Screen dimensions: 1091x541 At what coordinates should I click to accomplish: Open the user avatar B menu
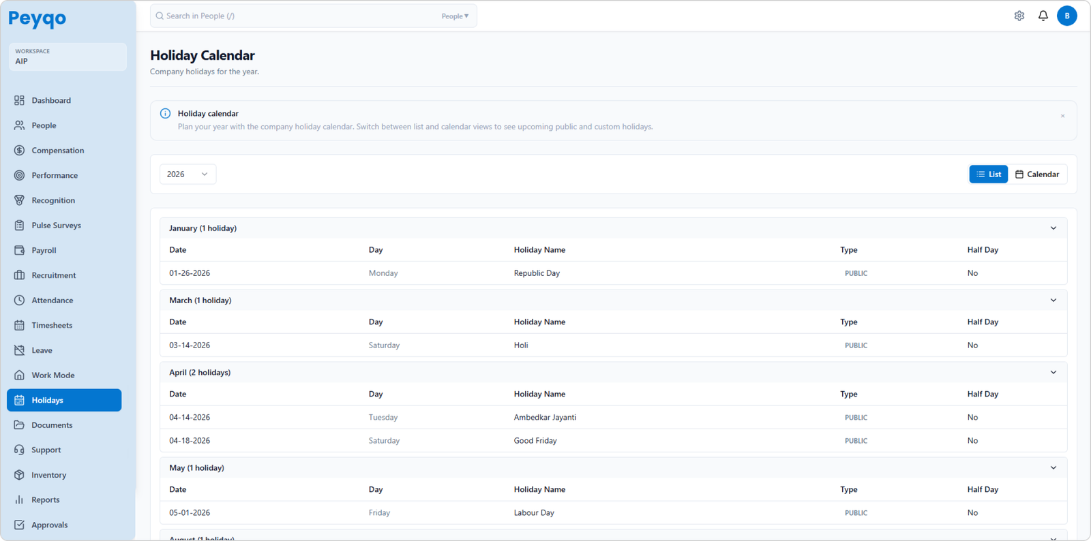(x=1067, y=16)
